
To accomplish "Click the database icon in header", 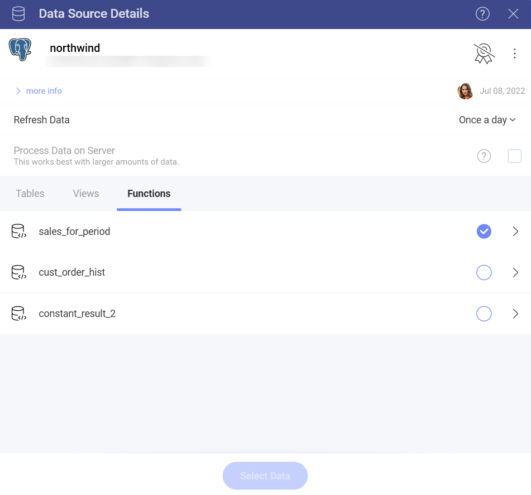I will click(18, 14).
